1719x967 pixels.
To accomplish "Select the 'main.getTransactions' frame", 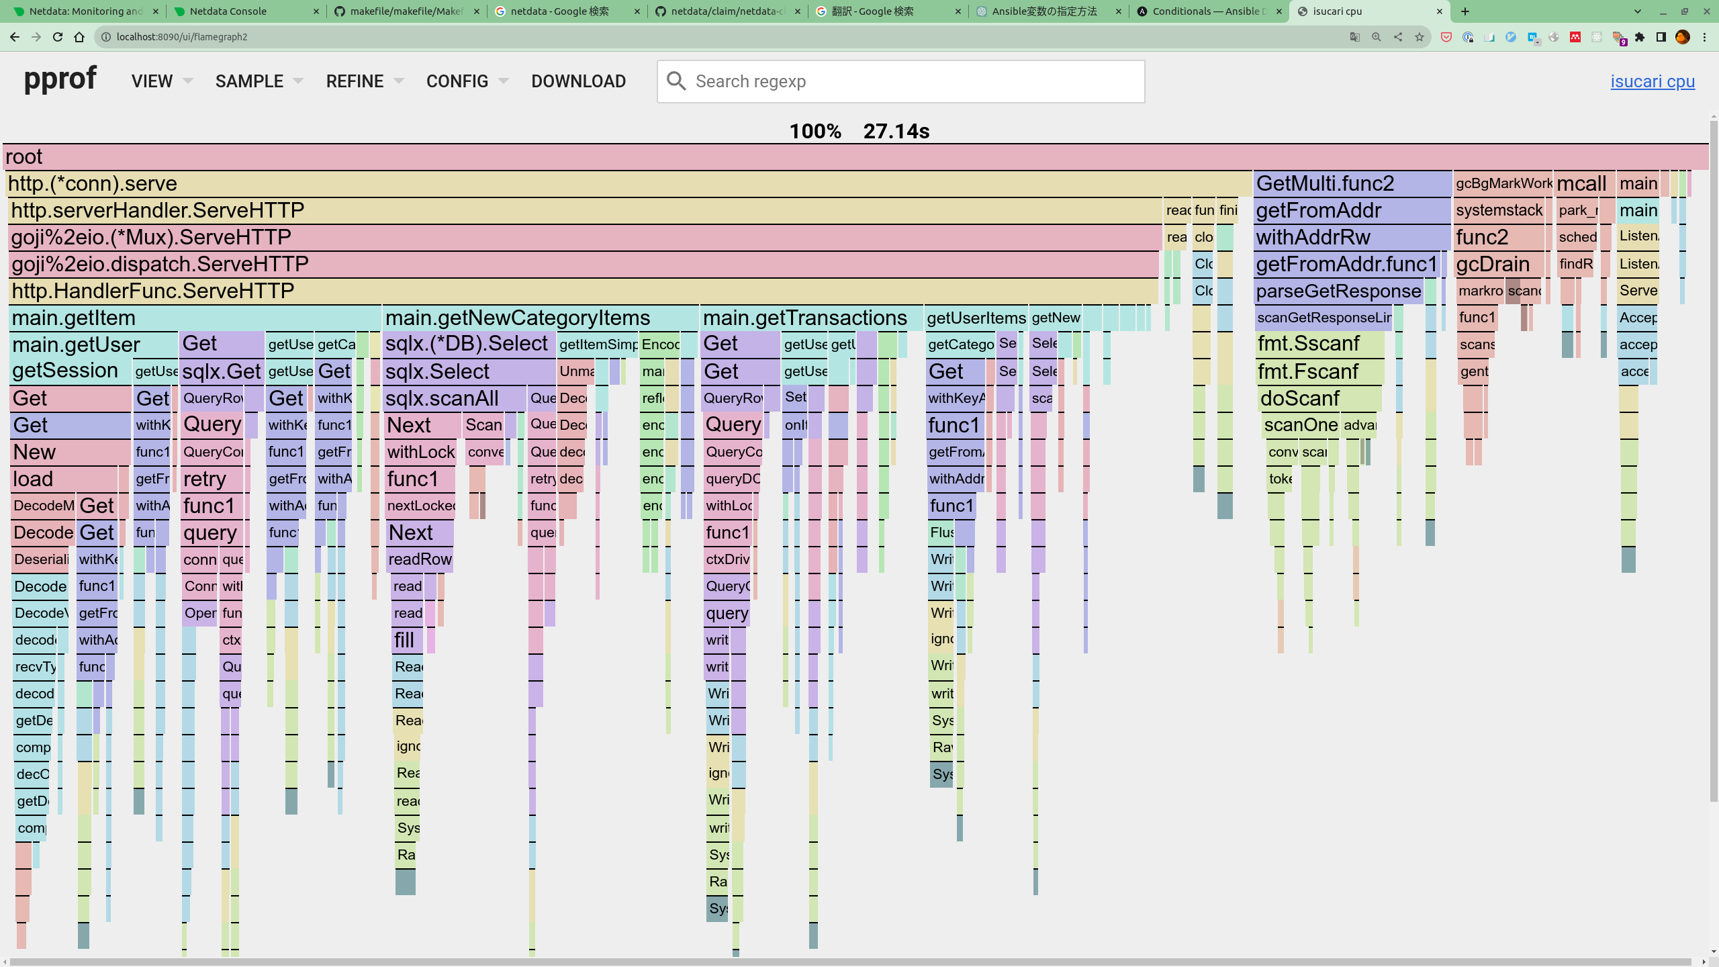I will click(x=812, y=318).
